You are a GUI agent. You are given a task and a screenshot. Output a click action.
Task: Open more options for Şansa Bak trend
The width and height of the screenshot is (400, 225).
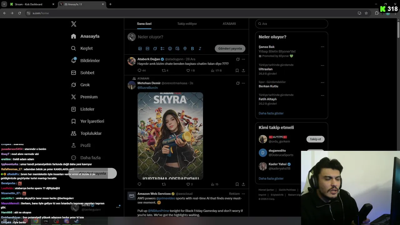click(322, 47)
